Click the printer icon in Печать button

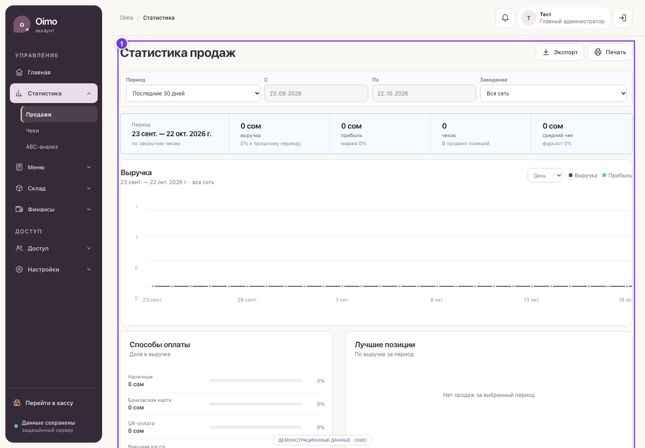pos(598,52)
